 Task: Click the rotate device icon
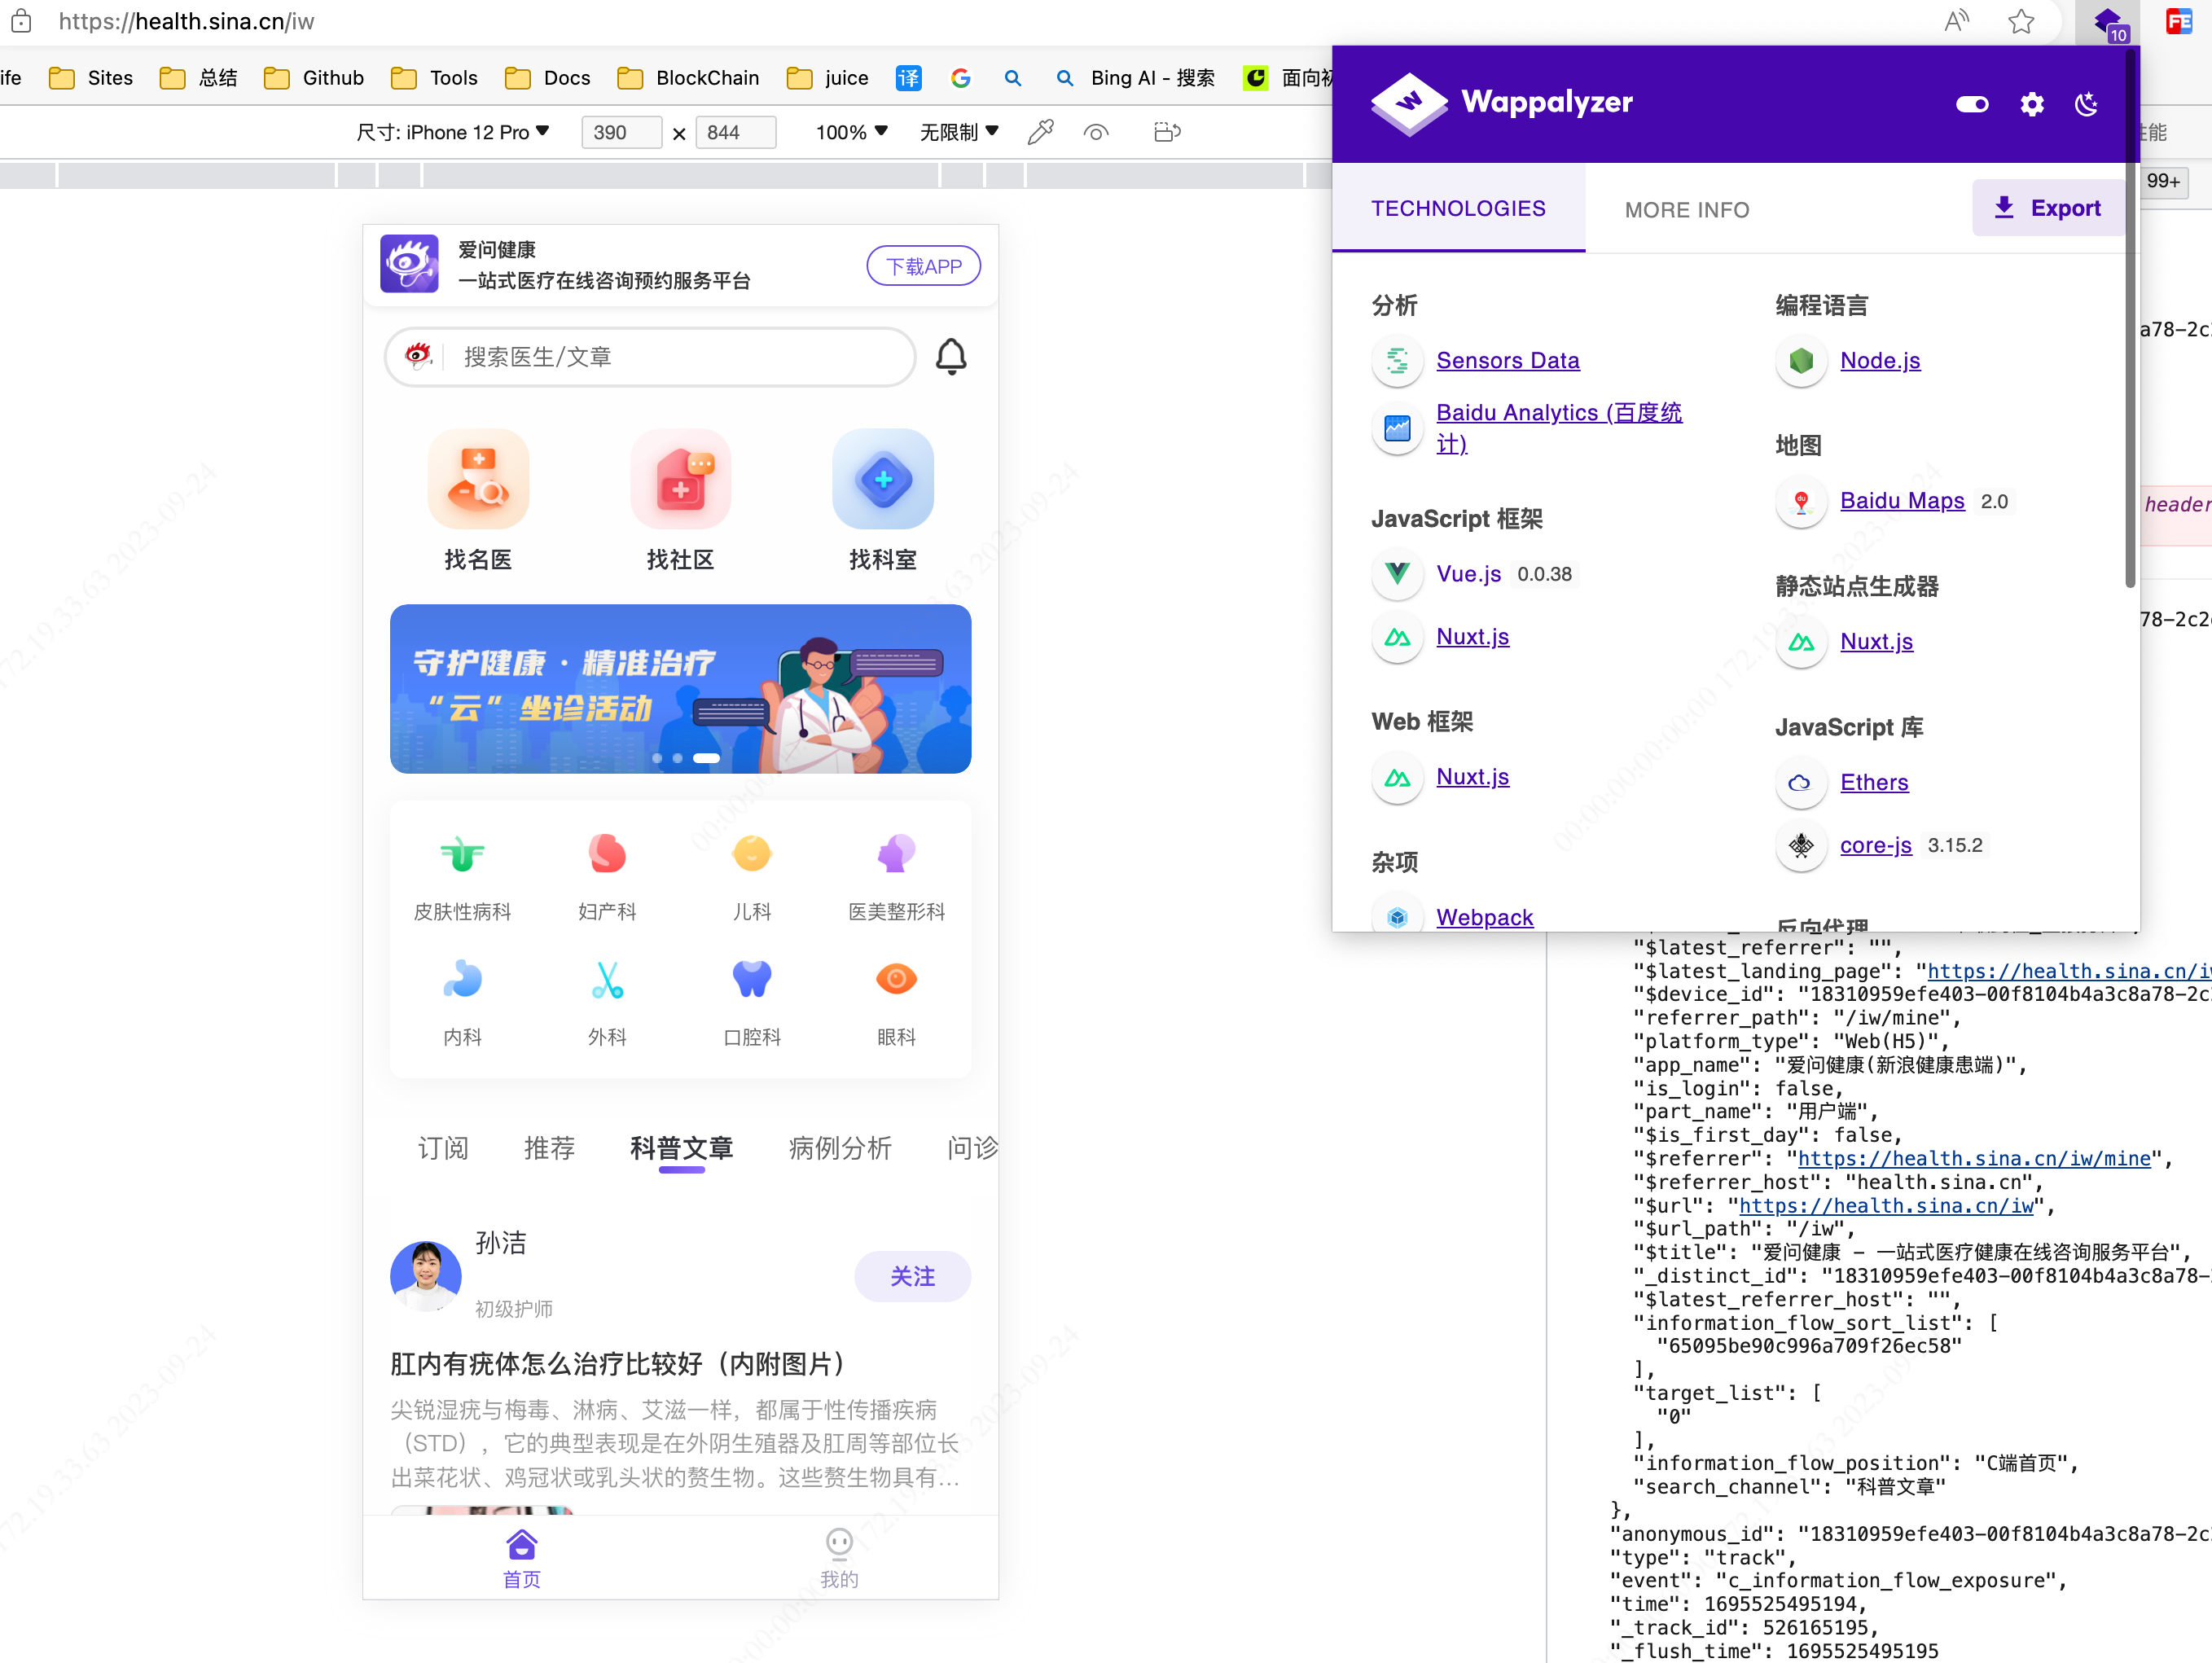click(x=1166, y=132)
